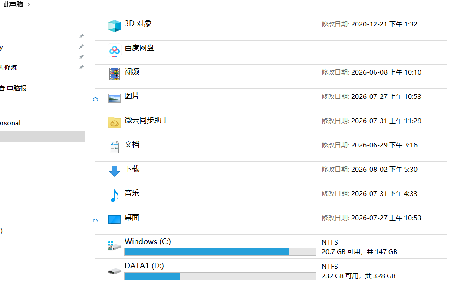Click the "20.7 GB 可用, 共 147 GB" text
Image resolution: width=457 pixels, height=287 pixels.
click(359, 252)
